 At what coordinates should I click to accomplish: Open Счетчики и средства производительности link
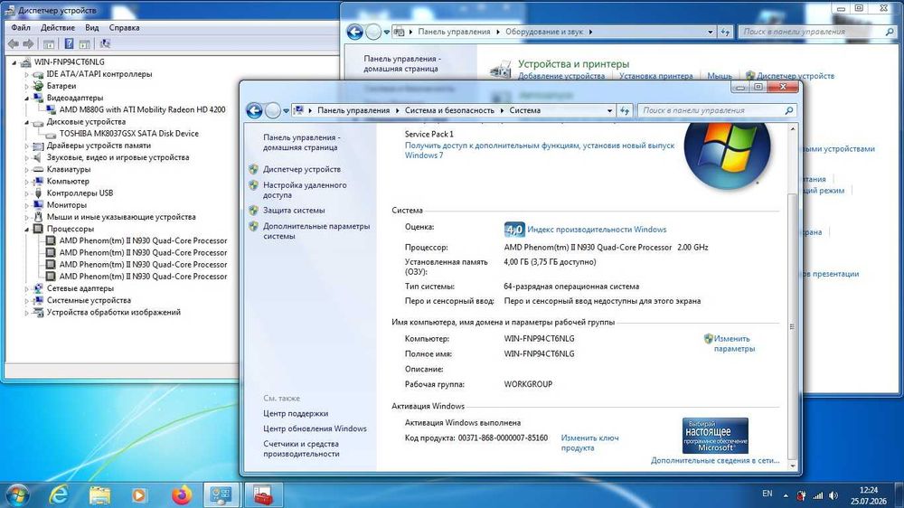(302, 448)
